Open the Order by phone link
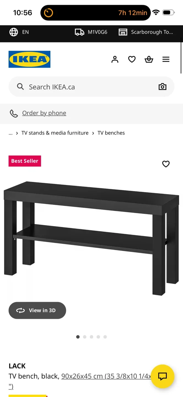 click(x=44, y=113)
